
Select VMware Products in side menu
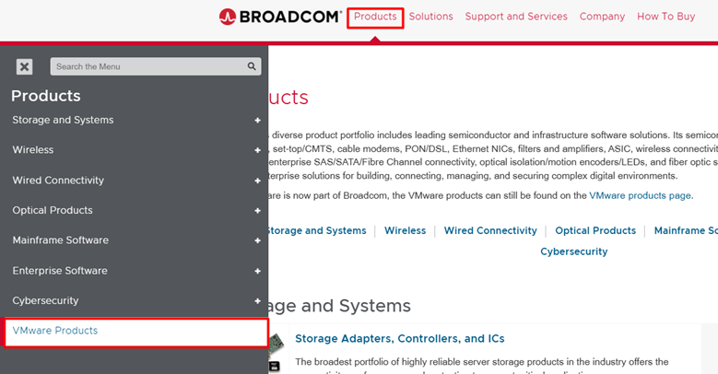pos(55,331)
